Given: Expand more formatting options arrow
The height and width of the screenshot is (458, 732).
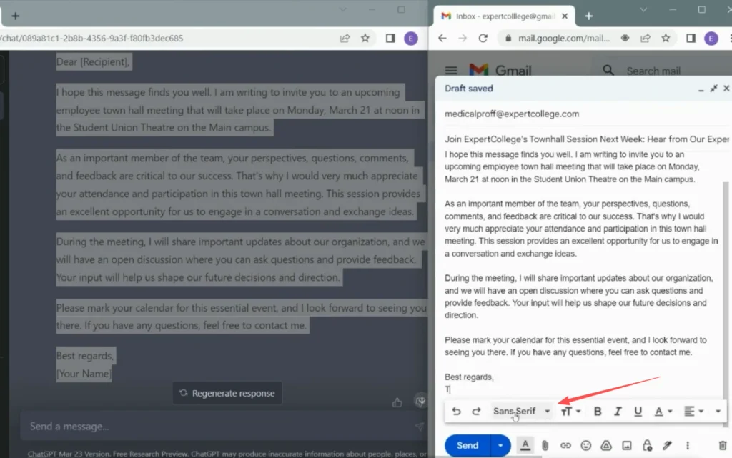Looking at the screenshot, I should click(718, 412).
